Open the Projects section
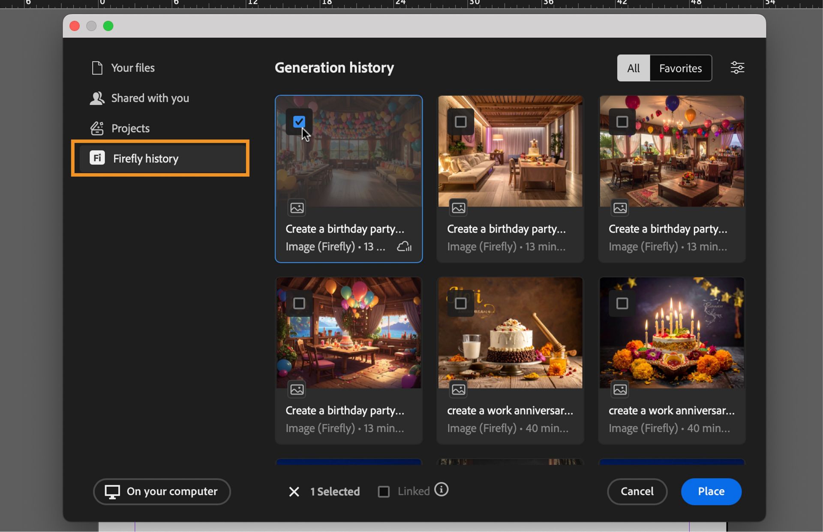 point(130,128)
